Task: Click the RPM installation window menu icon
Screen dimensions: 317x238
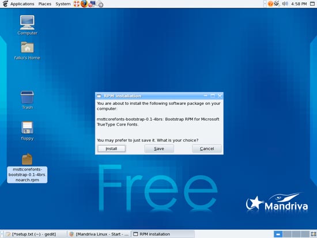Action: tap(99, 96)
